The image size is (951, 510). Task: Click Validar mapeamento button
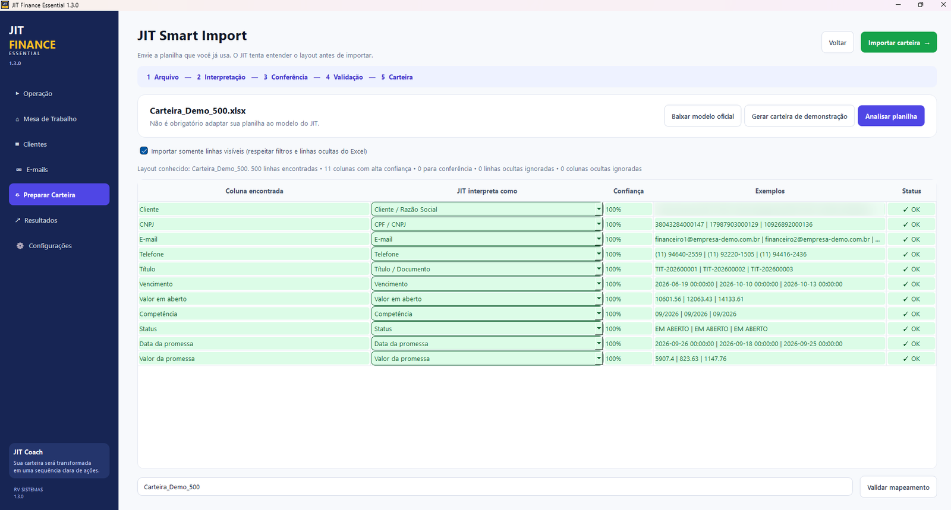(x=898, y=487)
